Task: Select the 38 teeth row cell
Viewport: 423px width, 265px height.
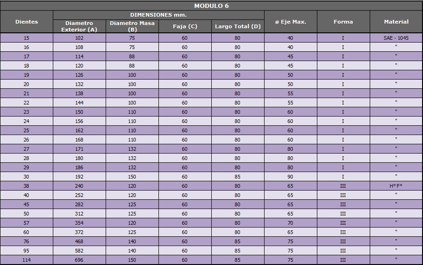Action: tap(26, 186)
